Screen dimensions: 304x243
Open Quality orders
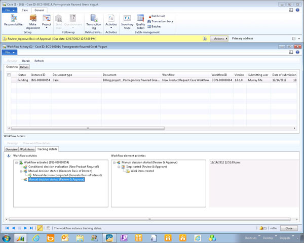140,22
